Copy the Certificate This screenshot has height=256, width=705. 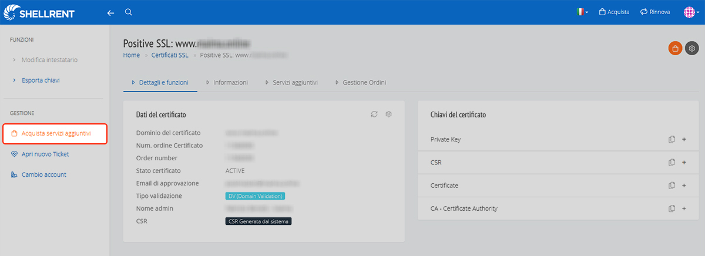pos(672,186)
